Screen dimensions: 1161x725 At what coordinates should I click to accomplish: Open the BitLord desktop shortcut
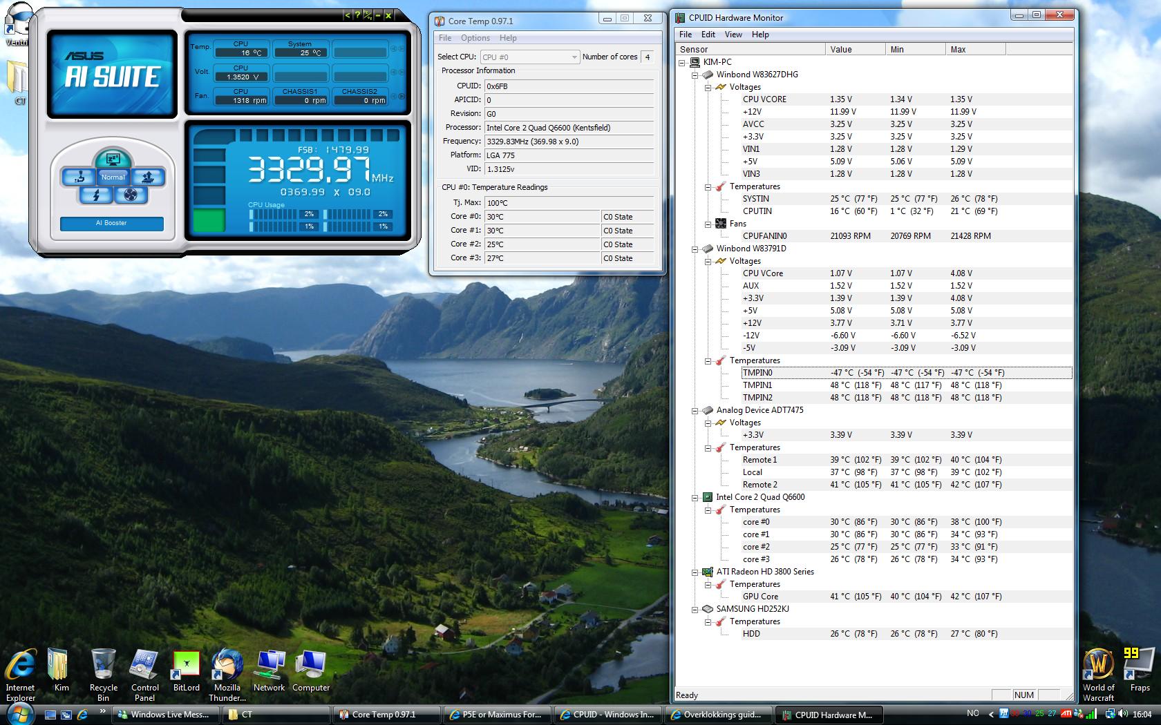pos(186,670)
